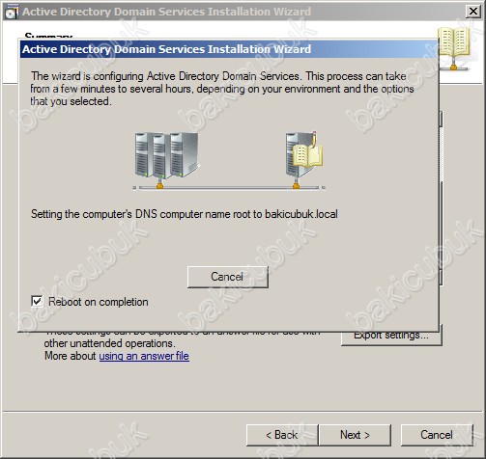The width and height of the screenshot is (486, 459).
Task: Click the orange network connector under three servers
Action: coord(159,184)
